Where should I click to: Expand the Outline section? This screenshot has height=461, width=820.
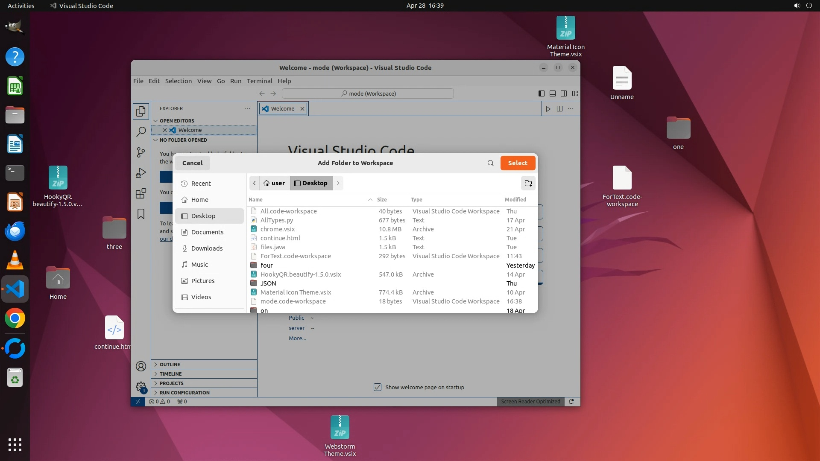coord(170,365)
